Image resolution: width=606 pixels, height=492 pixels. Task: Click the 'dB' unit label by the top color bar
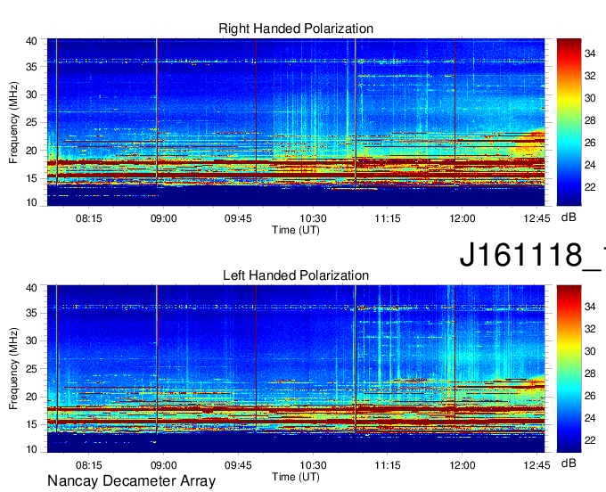pos(569,217)
